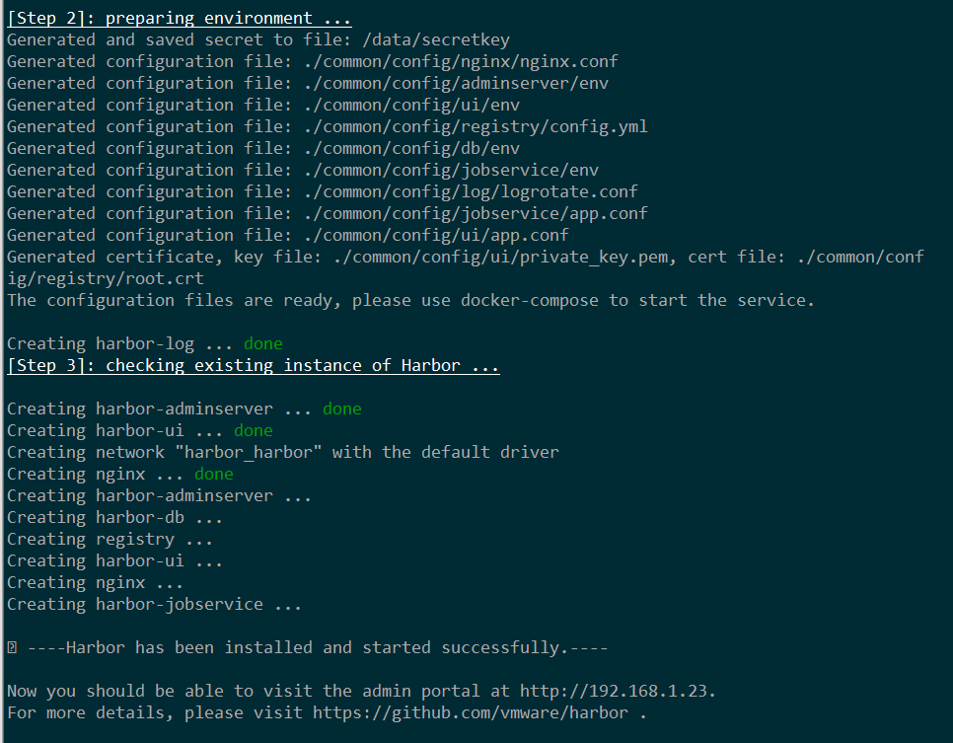The width and height of the screenshot is (953, 743).
Task: Click the unknown glyph before Harbor success message
Action: pos(12,648)
